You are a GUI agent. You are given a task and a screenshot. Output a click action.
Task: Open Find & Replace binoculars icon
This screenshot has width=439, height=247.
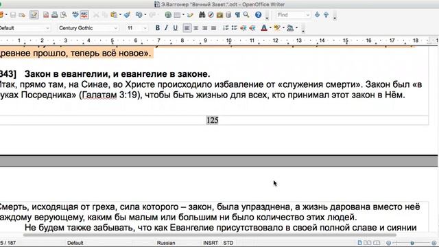pyautogui.click(x=202, y=15)
